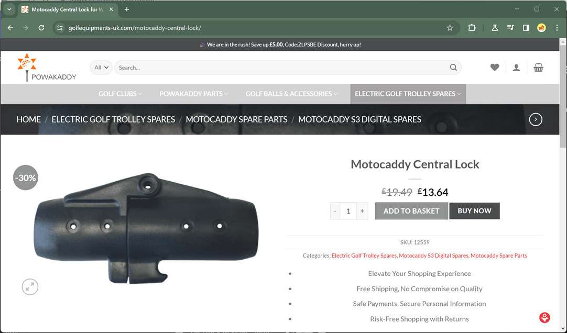
Task: Click the £13.64 sale price
Action: click(x=433, y=192)
